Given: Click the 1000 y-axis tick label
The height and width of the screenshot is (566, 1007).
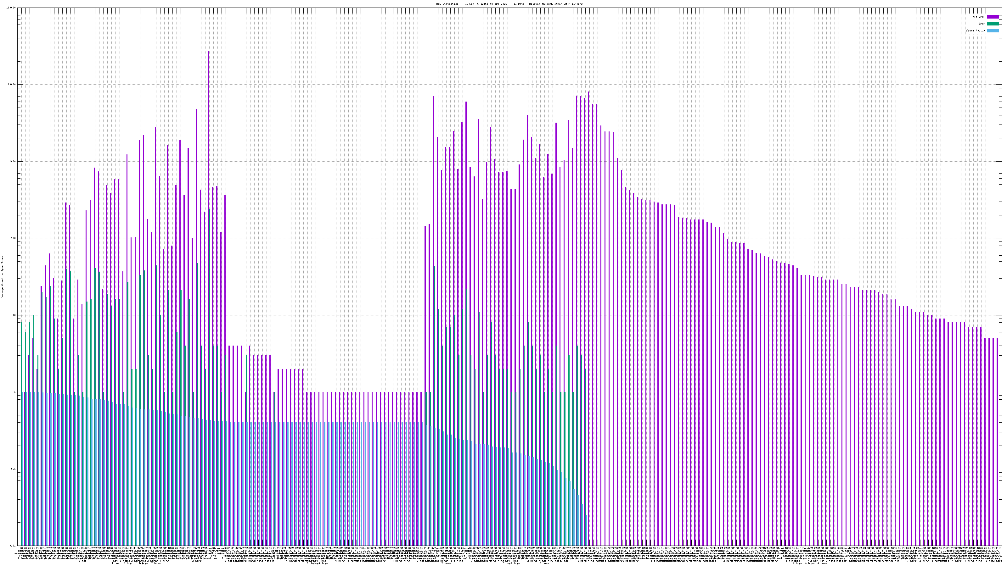Looking at the screenshot, I should point(13,162).
